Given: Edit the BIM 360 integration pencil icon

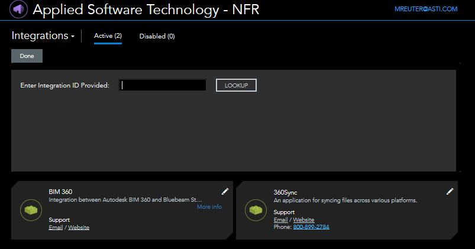Looking at the screenshot, I should tap(225, 191).
